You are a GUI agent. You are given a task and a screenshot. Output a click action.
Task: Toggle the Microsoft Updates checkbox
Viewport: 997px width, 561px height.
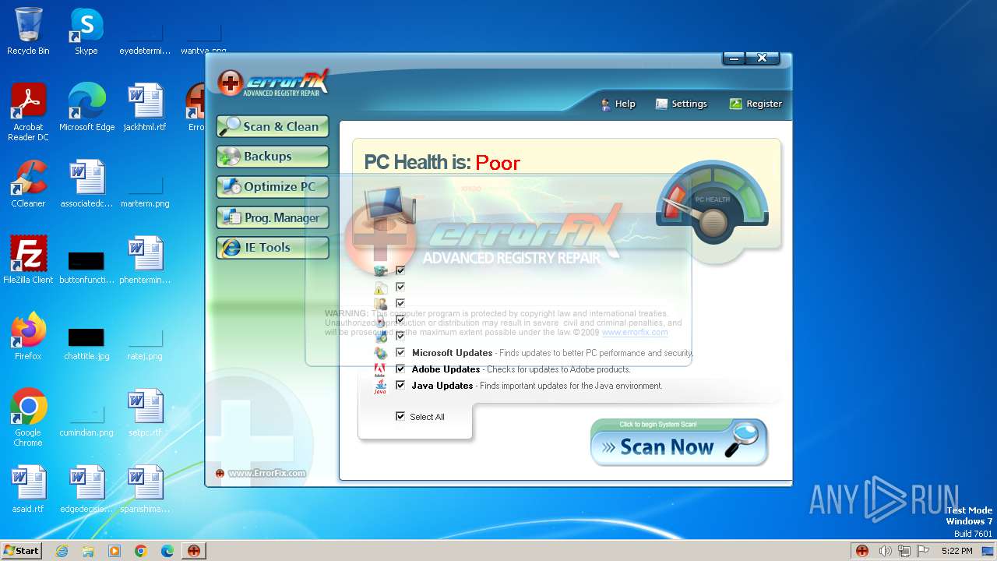pos(400,352)
